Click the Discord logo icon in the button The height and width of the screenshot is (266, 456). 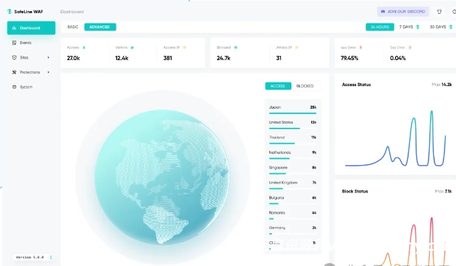(x=383, y=12)
